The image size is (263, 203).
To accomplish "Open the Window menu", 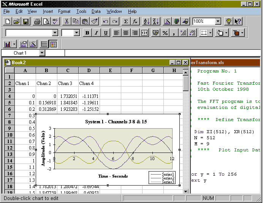I will 114,11.
